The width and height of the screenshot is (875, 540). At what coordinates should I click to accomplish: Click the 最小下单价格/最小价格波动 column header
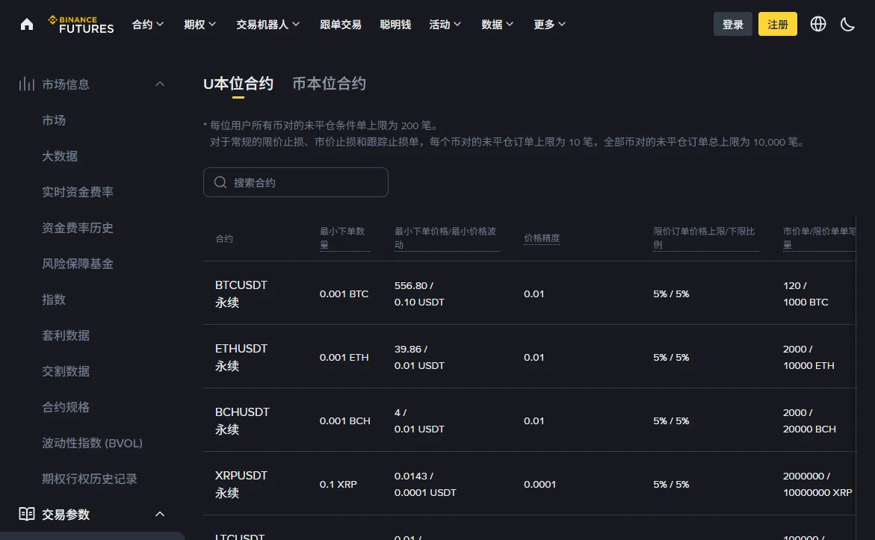pyautogui.click(x=446, y=238)
